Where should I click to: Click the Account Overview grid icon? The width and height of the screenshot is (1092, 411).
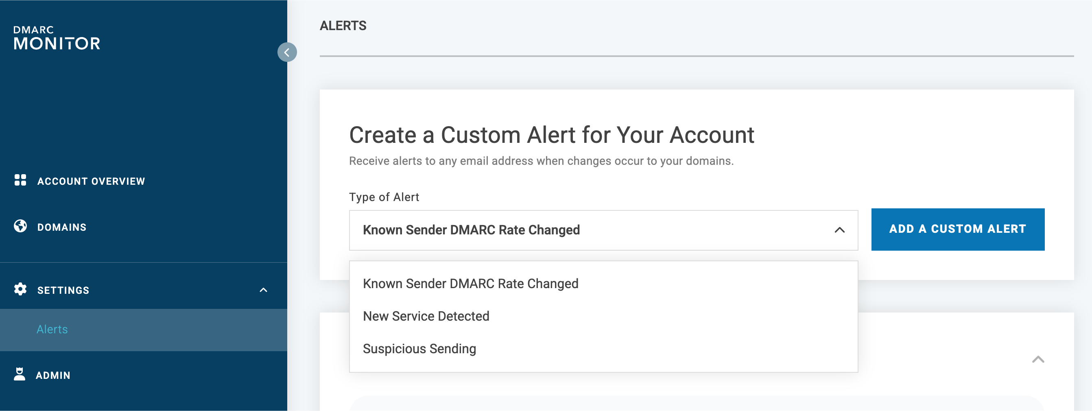[x=20, y=181]
